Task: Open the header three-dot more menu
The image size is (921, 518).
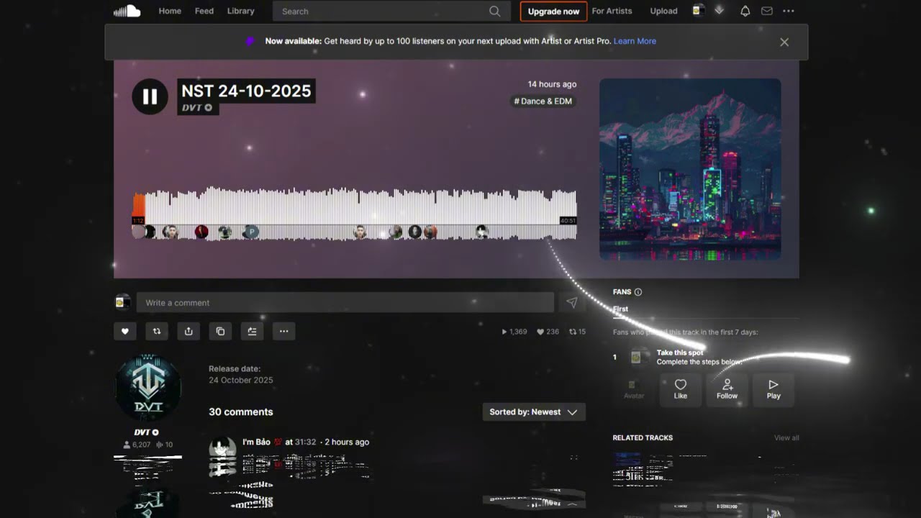Action: [x=789, y=11]
